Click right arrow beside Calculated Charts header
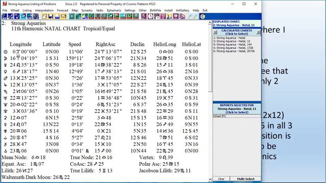 (x=258, y=32)
